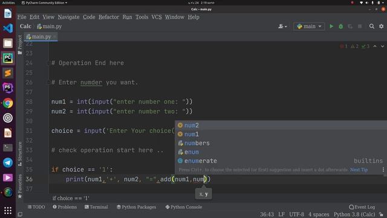
Task: Open the Project tool window
Action: pyautogui.click(x=20, y=44)
